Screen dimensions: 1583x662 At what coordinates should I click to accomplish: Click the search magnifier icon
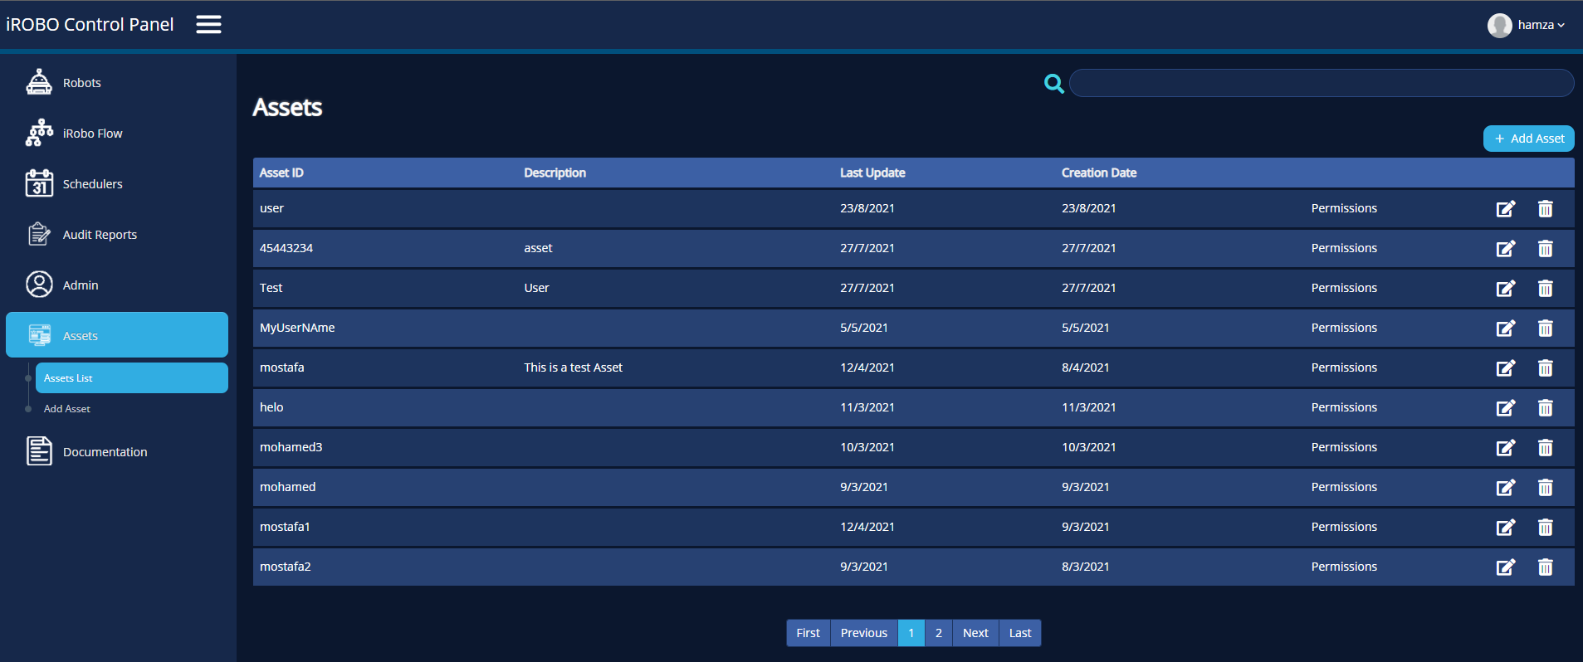pos(1053,84)
